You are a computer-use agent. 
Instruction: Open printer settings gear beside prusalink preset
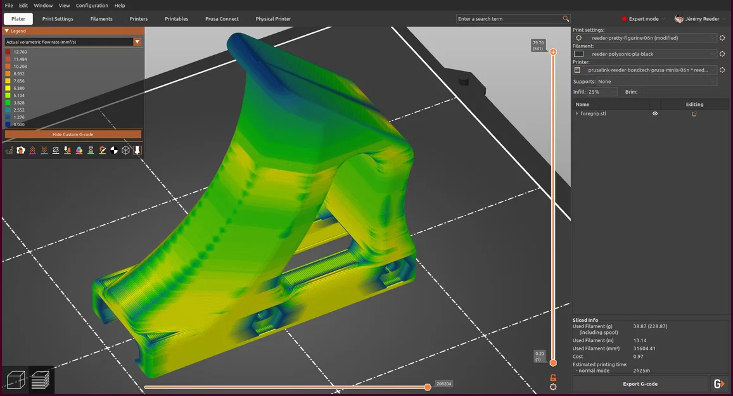tap(722, 70)
